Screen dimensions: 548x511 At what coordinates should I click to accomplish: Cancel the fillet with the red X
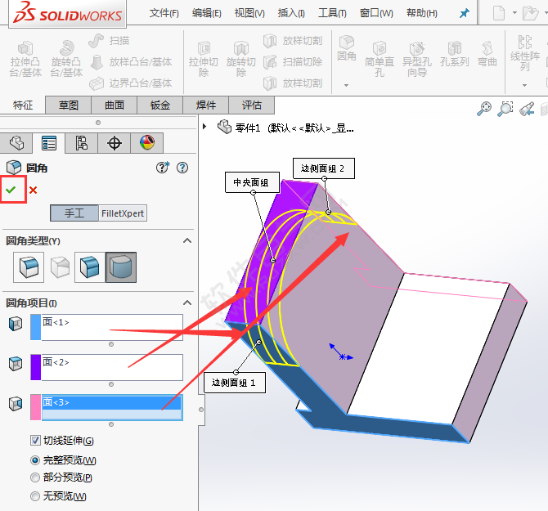pyautogui.click(x=34, y=190)
